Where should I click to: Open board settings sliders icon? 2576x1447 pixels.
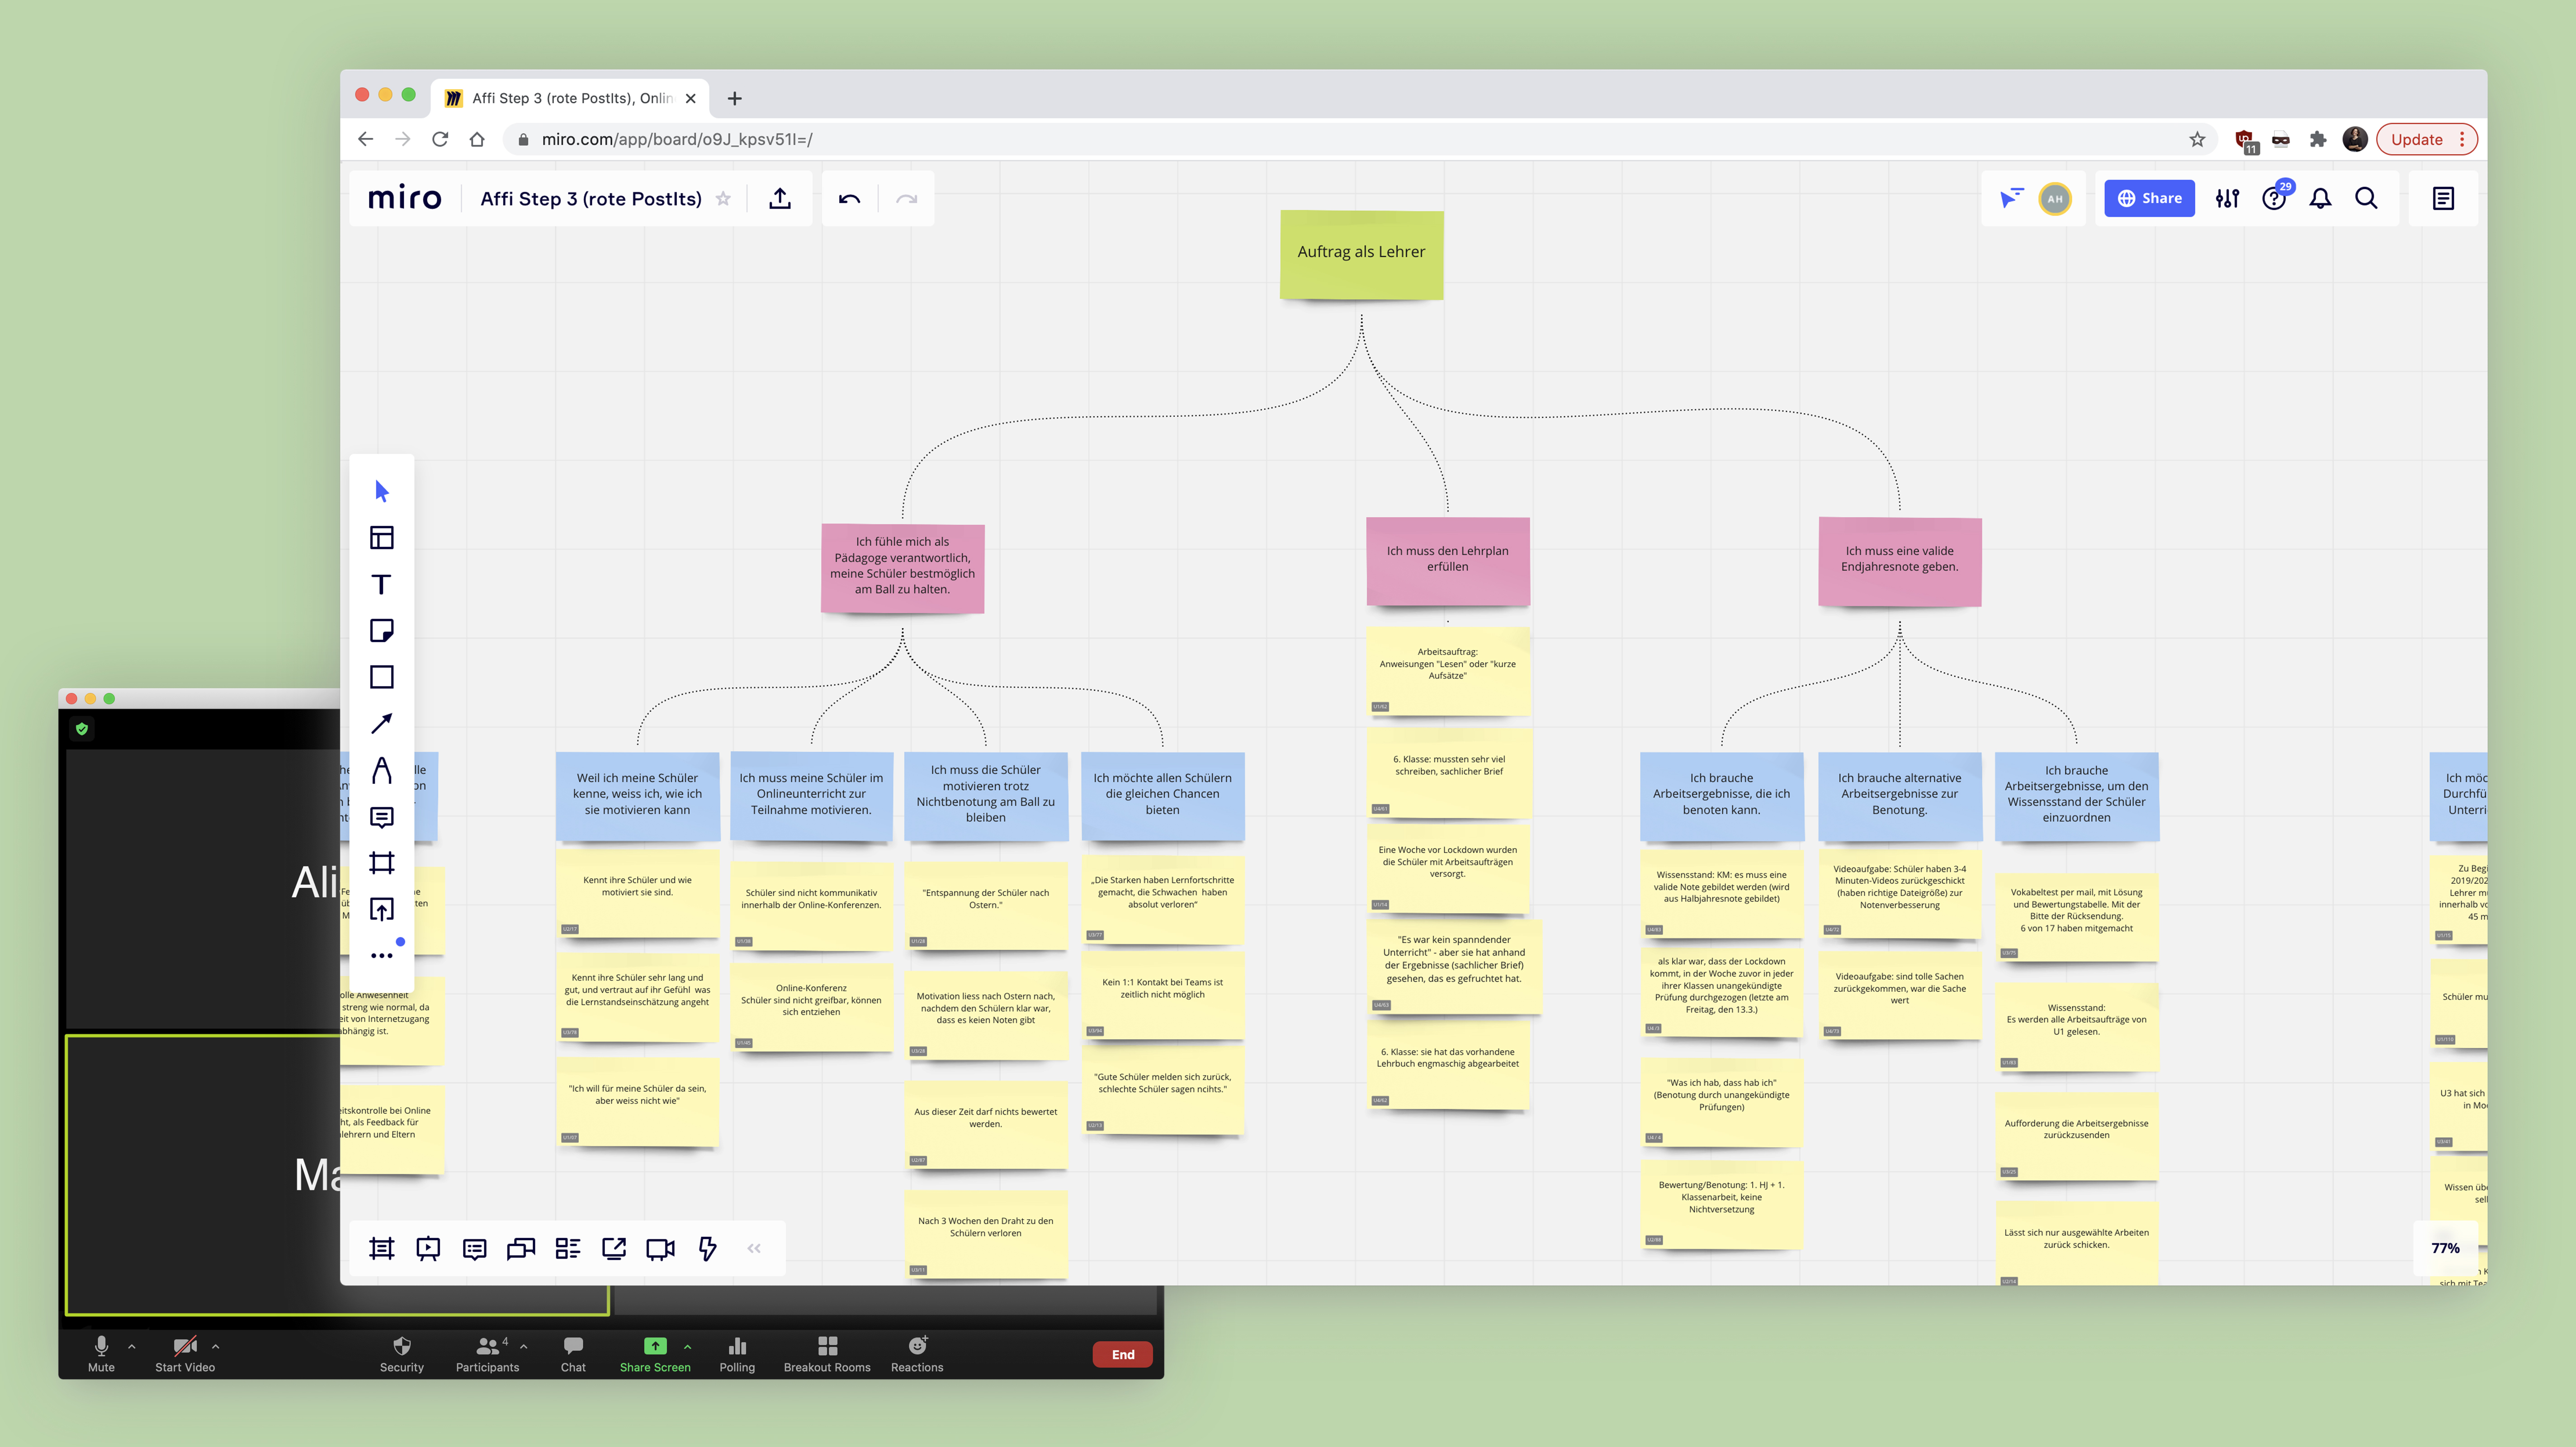coord(2227,198)
